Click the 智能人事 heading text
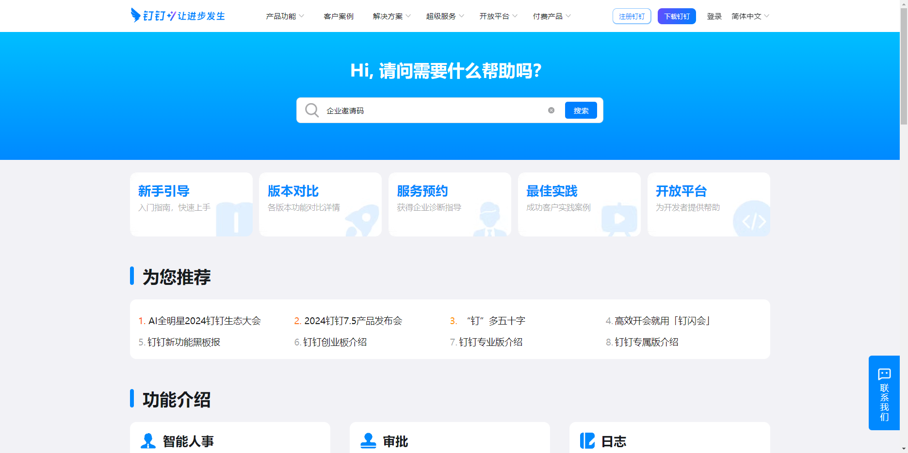908x453 pixels. [x=188, y=441]
